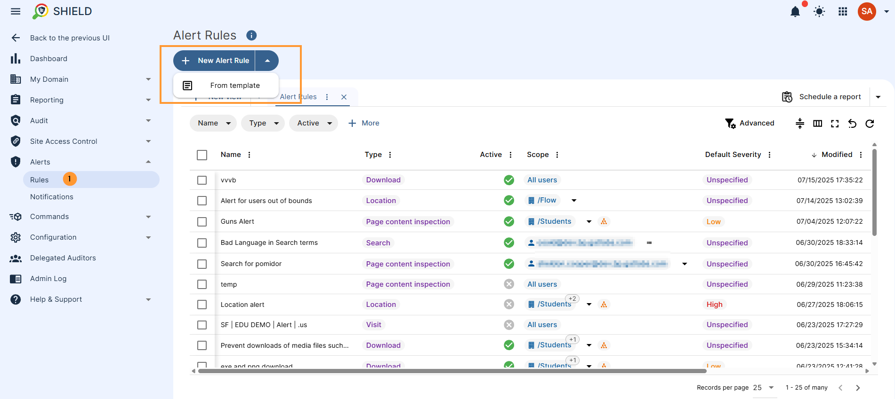Viewport: 895px width, 399px height.
Task: Open Name column options menu
Action: [x=249, y=155]
